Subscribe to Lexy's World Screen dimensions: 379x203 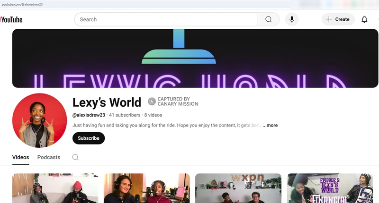coord(89,138)
